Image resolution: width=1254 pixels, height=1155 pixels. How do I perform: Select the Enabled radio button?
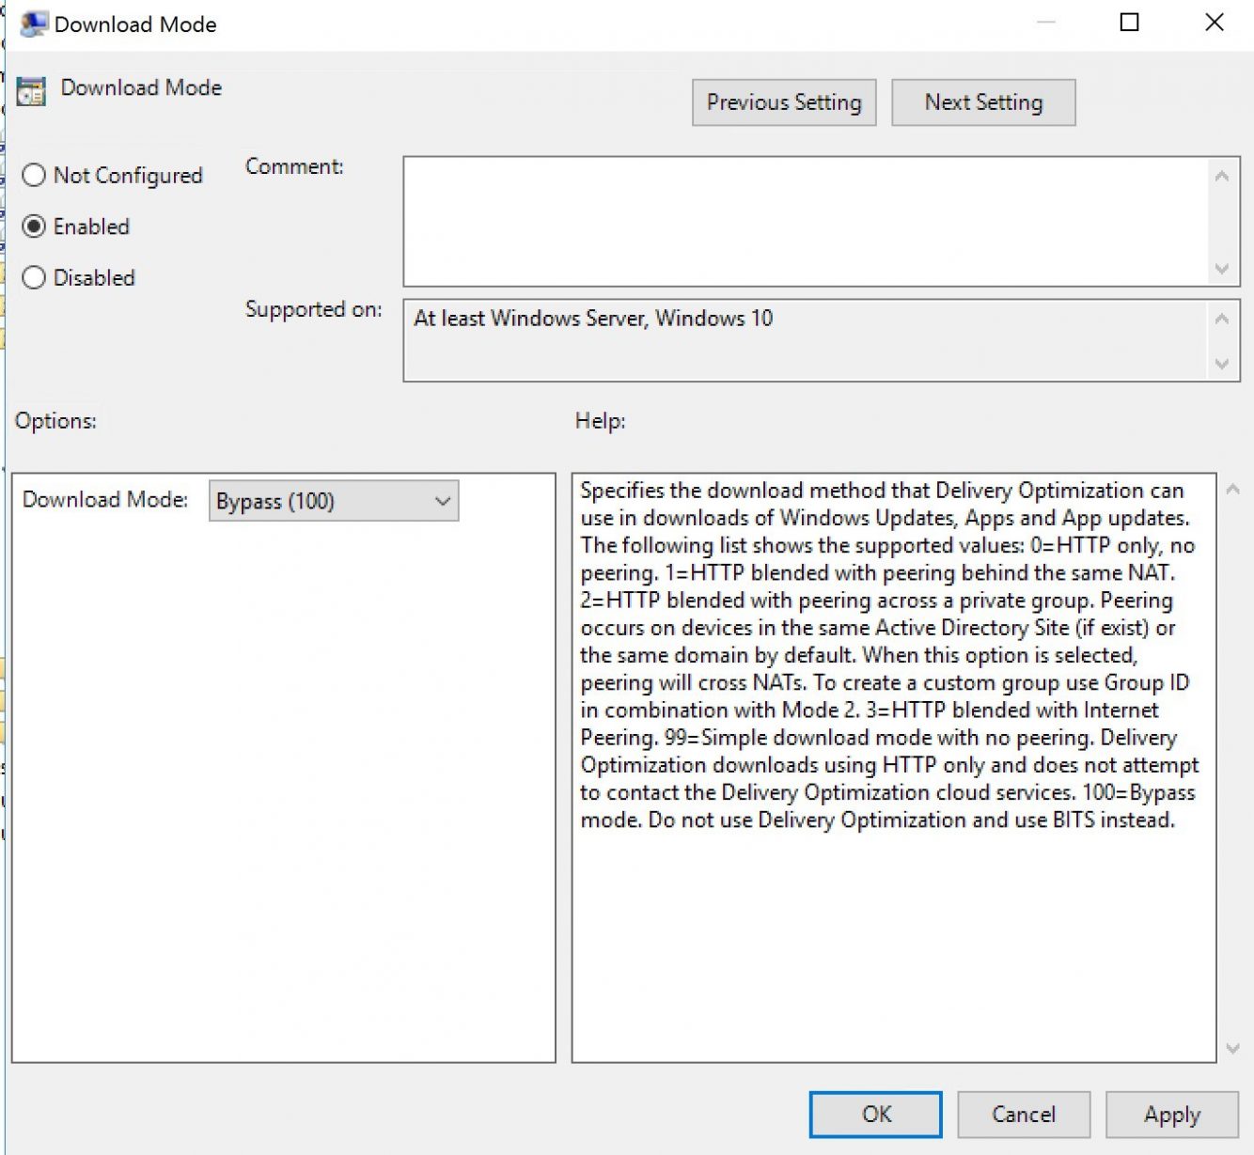point(35,226)
